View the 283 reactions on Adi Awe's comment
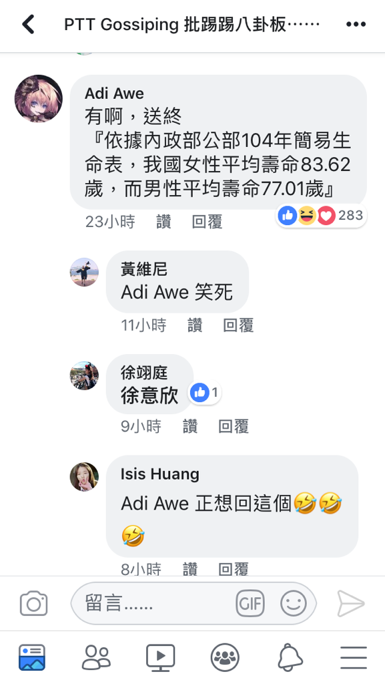Screen dimensions: 385x684 point(322,215)
